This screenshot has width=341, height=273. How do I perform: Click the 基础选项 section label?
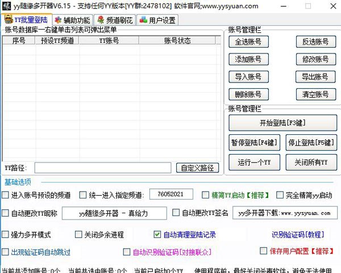tap(18, 182)
